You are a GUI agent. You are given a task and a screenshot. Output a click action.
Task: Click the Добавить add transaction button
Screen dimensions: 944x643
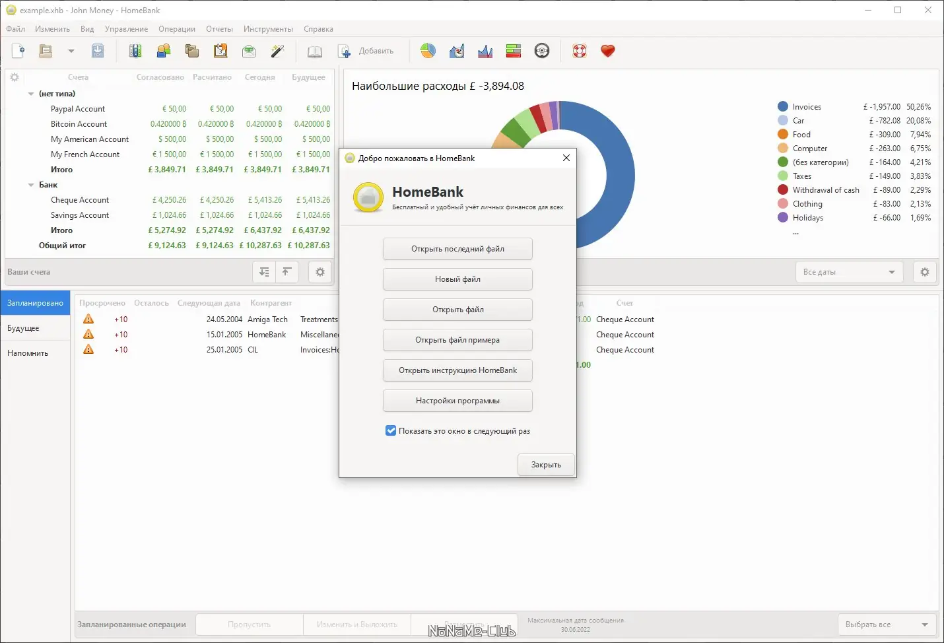(x=366, y=51)
